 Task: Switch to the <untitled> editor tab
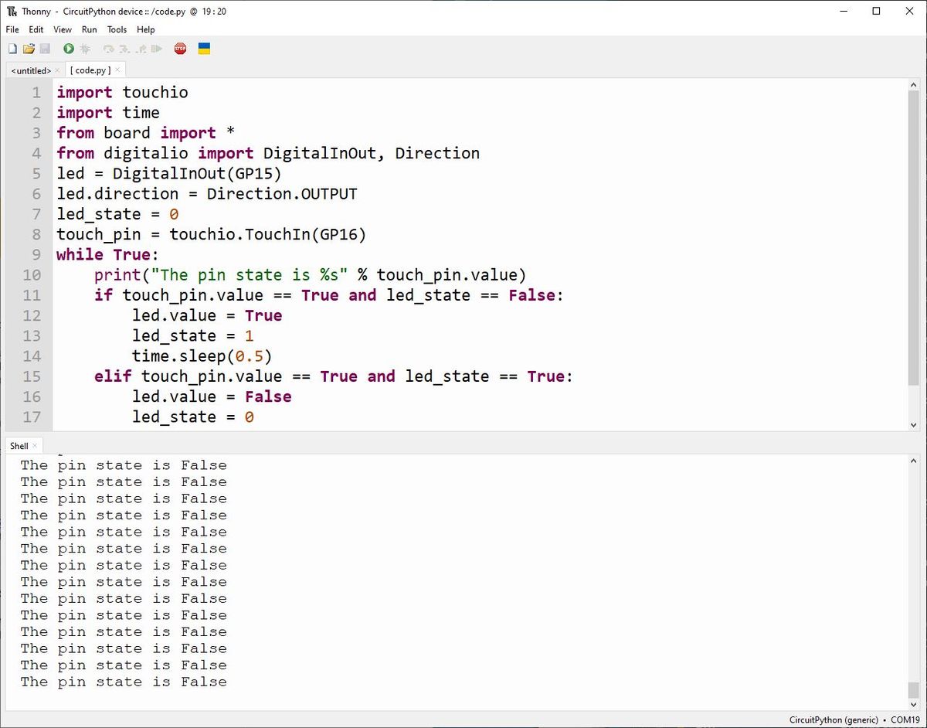31,70
